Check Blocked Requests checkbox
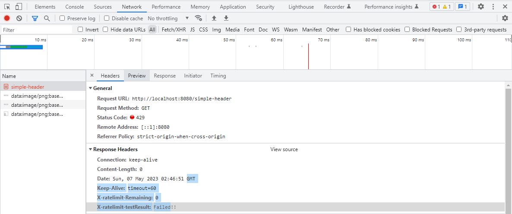 pos(407,30)
